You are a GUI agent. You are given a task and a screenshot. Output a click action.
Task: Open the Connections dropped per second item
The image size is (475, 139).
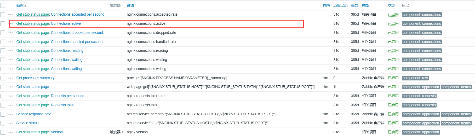point(77,33)
